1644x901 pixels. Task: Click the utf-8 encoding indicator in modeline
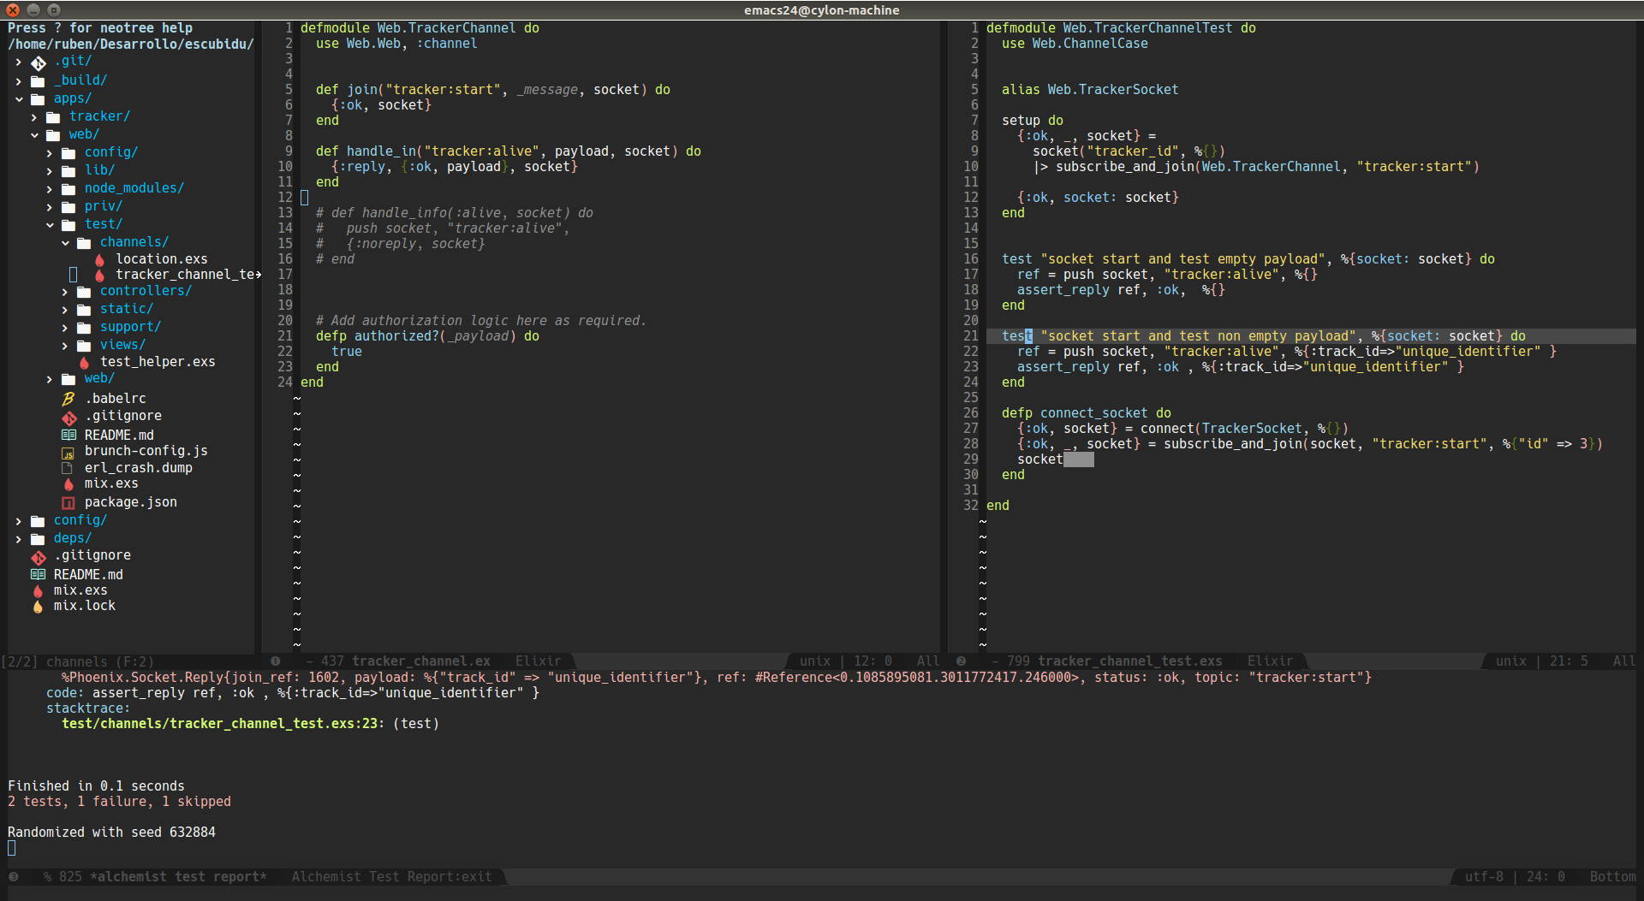pos(1484,876)
